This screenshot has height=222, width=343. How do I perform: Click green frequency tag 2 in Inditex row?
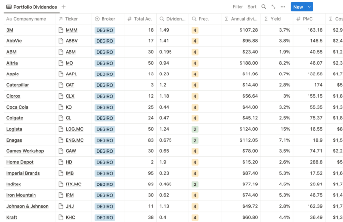[195, 185]
